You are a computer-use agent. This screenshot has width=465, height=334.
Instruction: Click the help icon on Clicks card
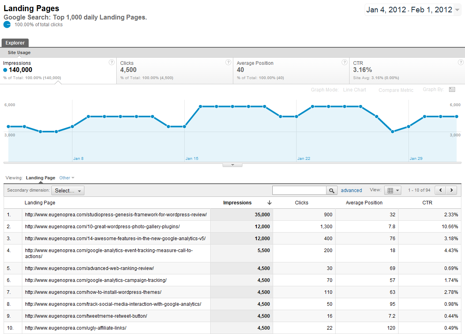point(228,62)
